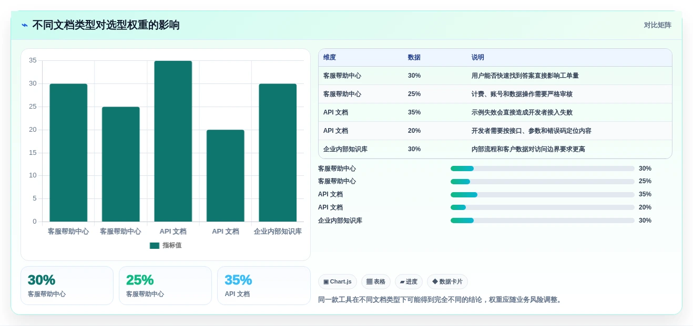Click the lightning icon beside the title
The height and width of the screenshot is (326, 693).
[25, 25]
